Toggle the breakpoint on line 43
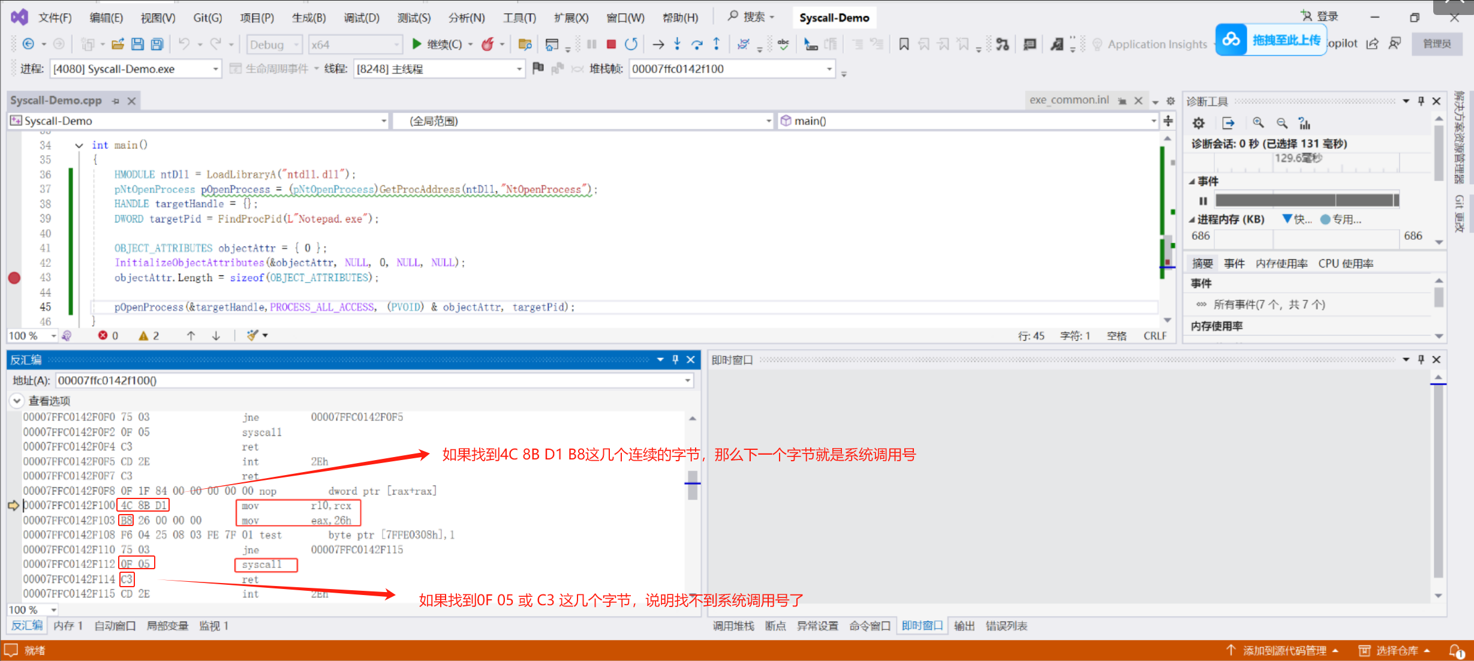 pyautogui.click(x=14, y=278)
